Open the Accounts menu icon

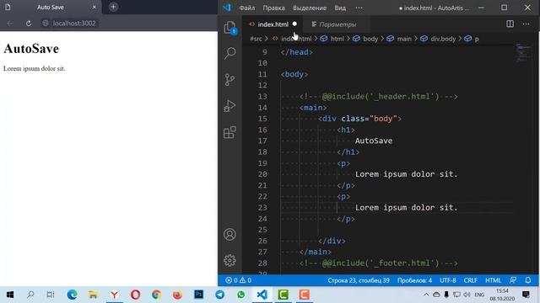(229, 234)
